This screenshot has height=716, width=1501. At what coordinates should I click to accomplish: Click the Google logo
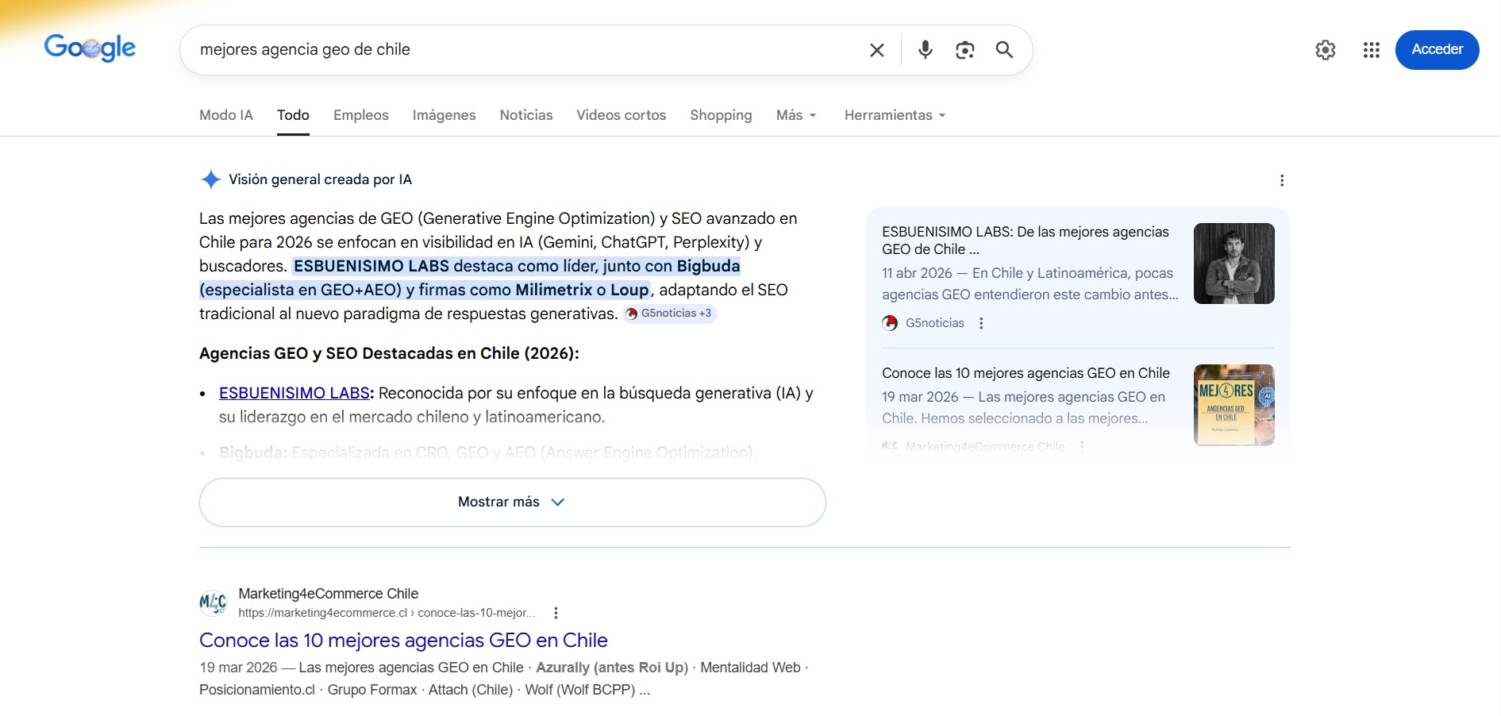tap(90, 48)
